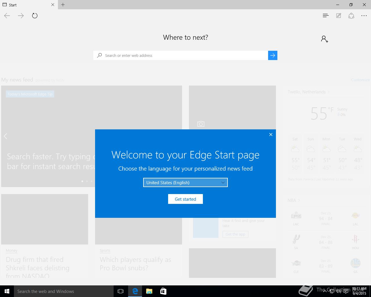Open the language dropdown United States (English)
Screen dimensions: 371x297
tap(185, 182)
